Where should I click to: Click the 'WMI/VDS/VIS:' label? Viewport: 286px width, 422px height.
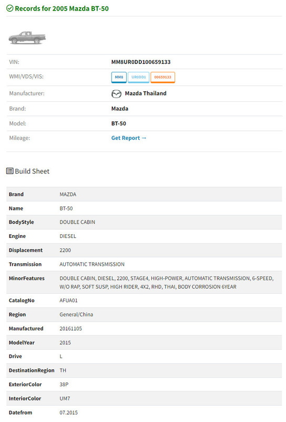[26, 76]
